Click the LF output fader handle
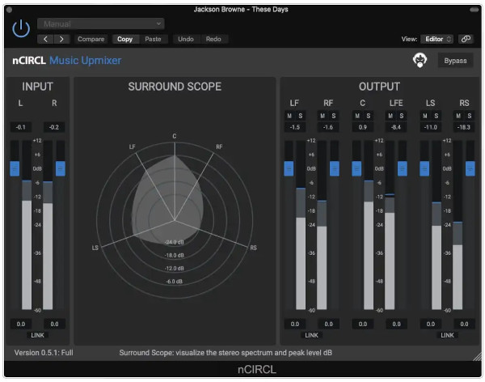This screenshot has width=485, height=382. click(x=289, y=169)
